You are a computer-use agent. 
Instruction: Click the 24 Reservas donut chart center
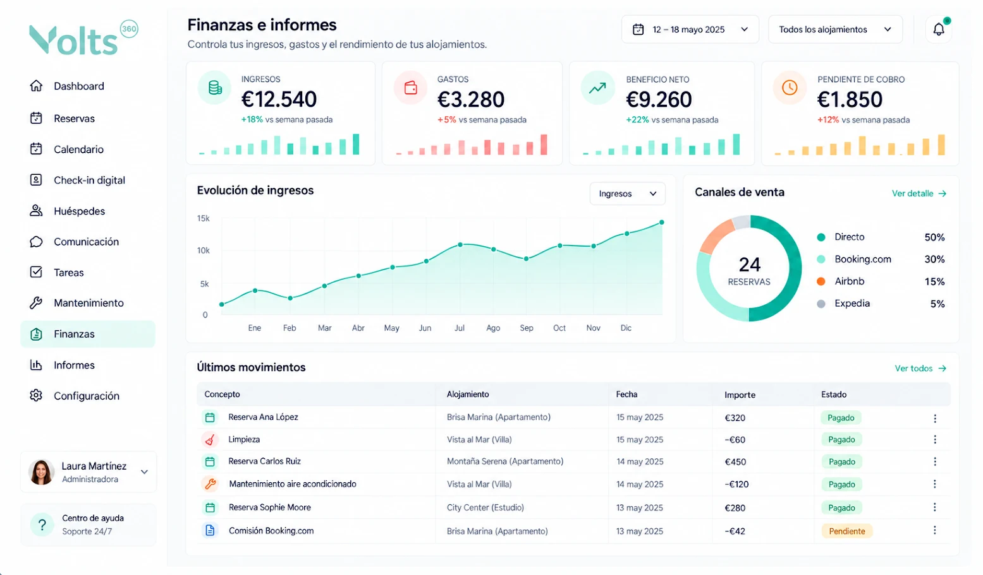[x=749, y=270]
